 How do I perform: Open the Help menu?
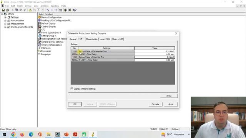[63, 6]
